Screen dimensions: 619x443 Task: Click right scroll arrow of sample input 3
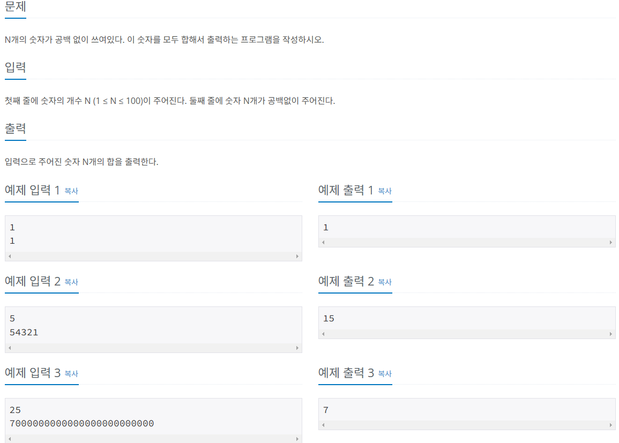[x=297, y=439]
